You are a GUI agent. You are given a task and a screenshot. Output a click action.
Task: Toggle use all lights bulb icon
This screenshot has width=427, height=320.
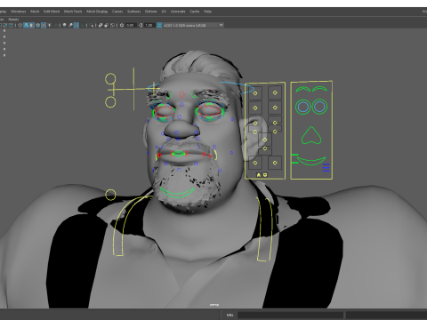click(x=49, y=25)
